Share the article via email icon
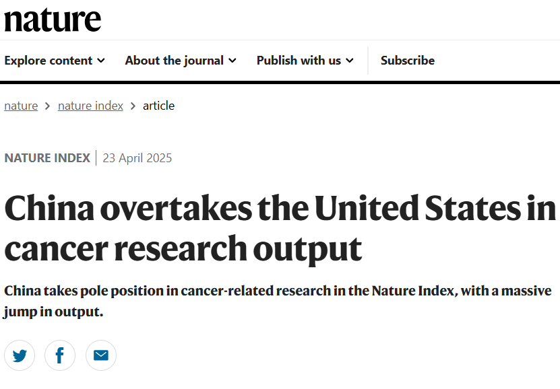The image size is (560, 389). tap(101, 355)
